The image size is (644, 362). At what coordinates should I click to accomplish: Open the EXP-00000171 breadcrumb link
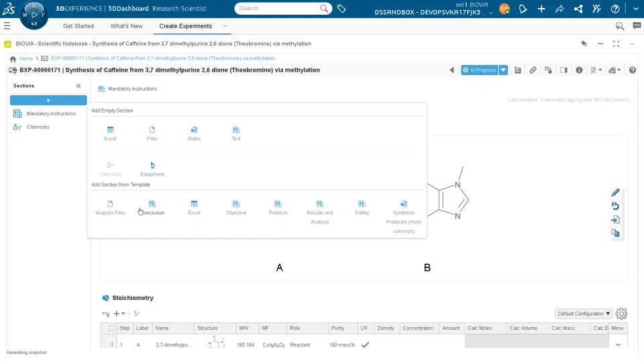(x=162, y=59)
